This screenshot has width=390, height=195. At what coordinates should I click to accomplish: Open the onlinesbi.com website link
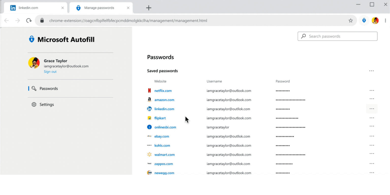pyautogui.click(x=165, y=127)
